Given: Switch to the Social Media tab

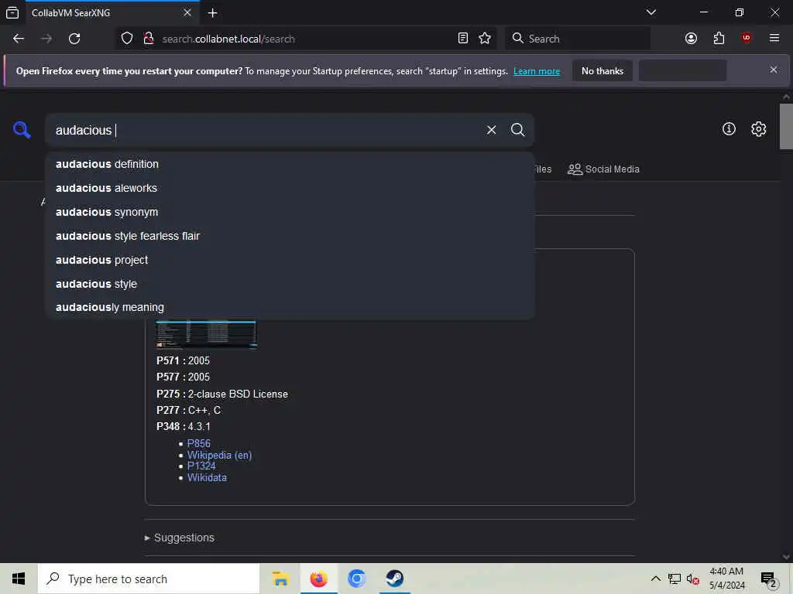Looking at the screenshot, I should point(603,169).
